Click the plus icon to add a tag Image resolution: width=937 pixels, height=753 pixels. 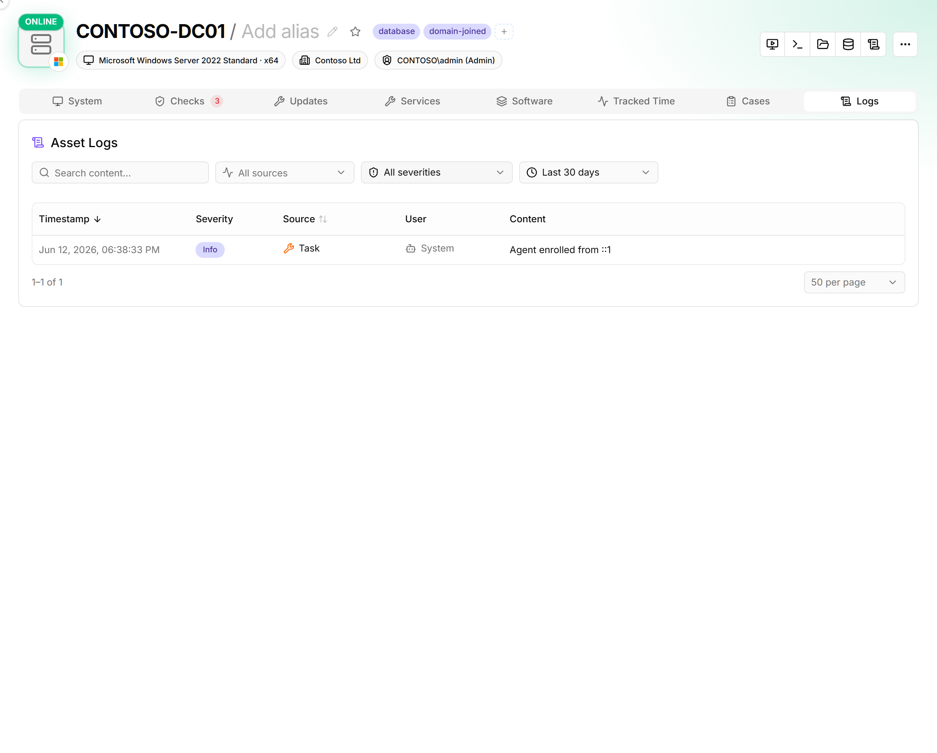(x=504, y=32)
